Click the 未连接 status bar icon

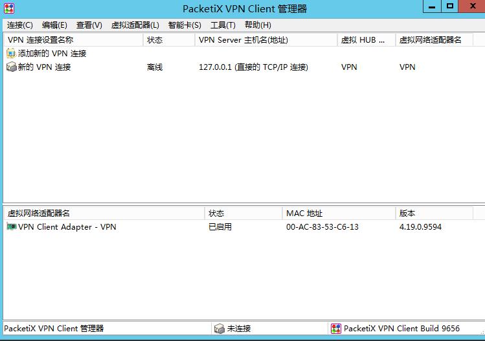click(x=220, y=329)
